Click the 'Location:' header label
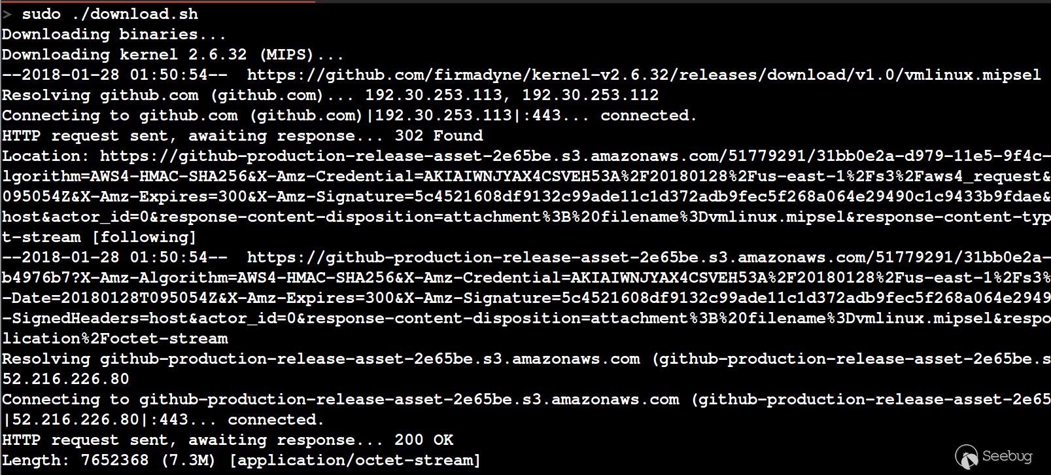 pos(45,156)
